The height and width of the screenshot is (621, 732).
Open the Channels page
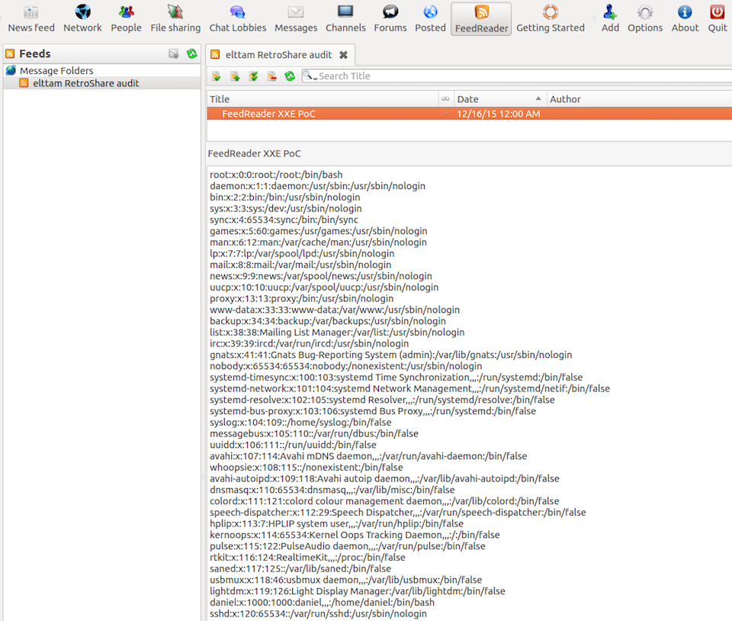coord(345,18)
